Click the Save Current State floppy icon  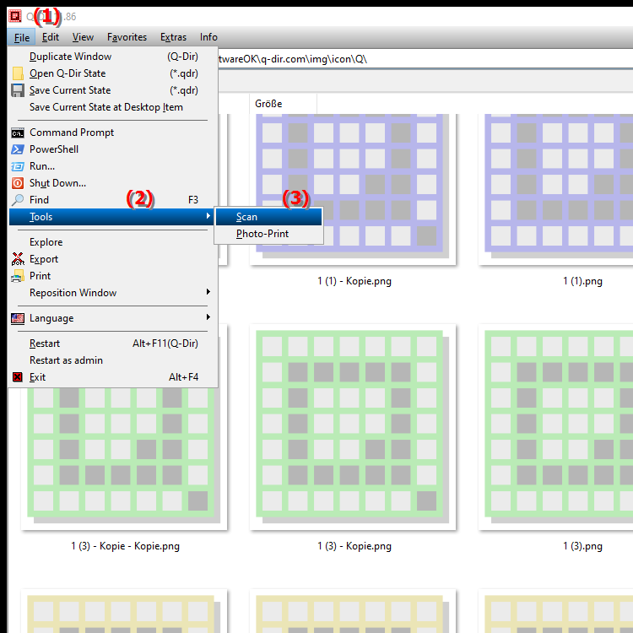click(18, 90)
